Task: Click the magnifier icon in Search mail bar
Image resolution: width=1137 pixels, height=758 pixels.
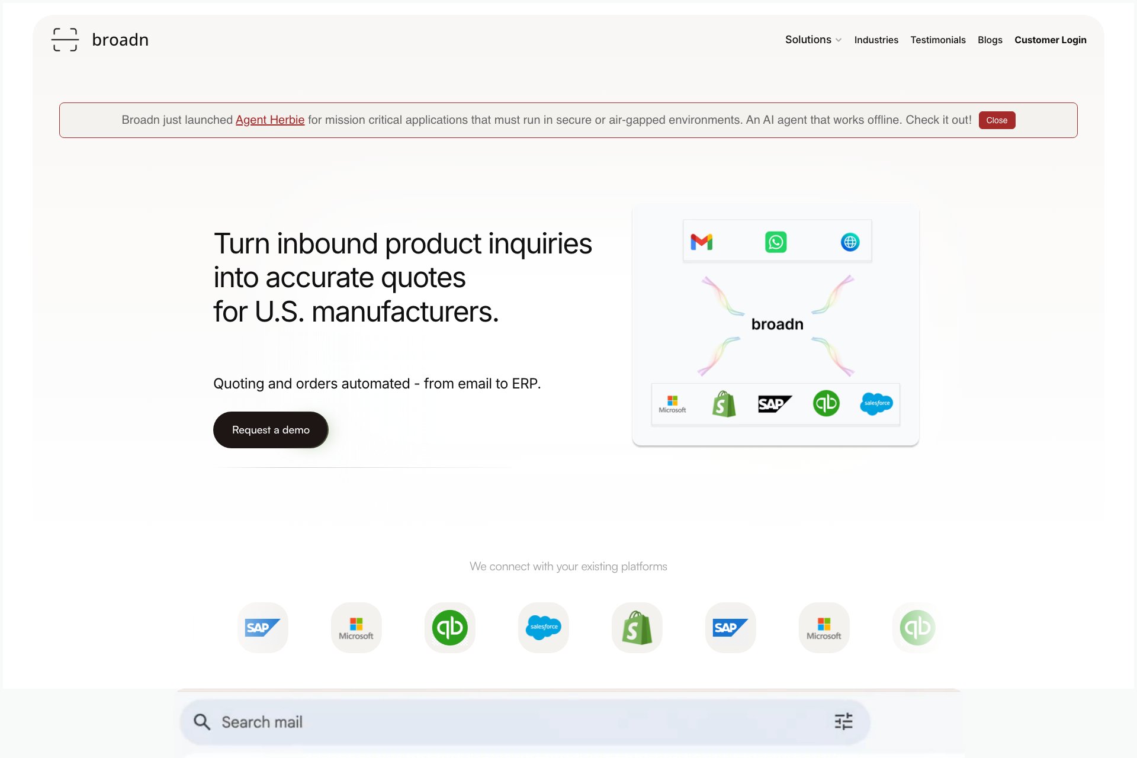Action: pyautogui.click(x=202, y=722)
